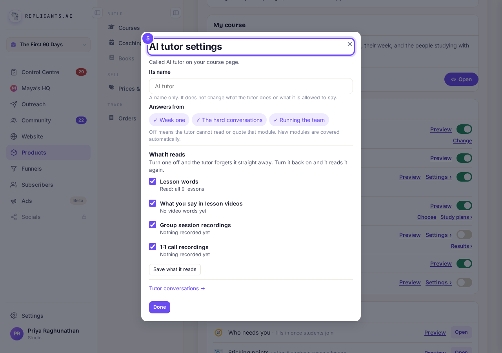Toggle The hard conversations module chip
This screenshot has height=353, width=502.
[229, 120]
